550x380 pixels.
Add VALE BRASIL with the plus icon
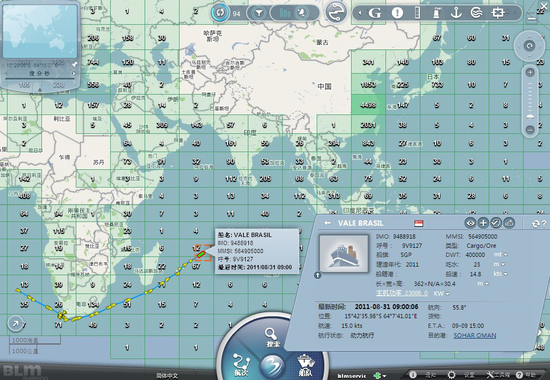[x=483, y=223]
